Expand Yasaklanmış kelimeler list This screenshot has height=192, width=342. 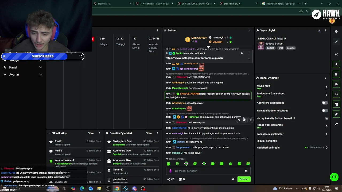[327, 134]
